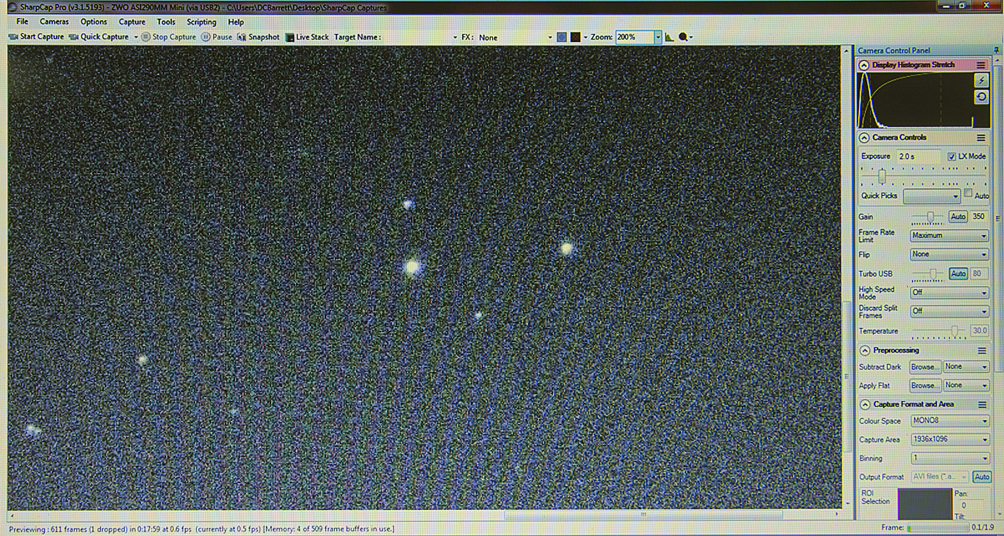
Task: Open the File menu
Action: coord(22,22)
